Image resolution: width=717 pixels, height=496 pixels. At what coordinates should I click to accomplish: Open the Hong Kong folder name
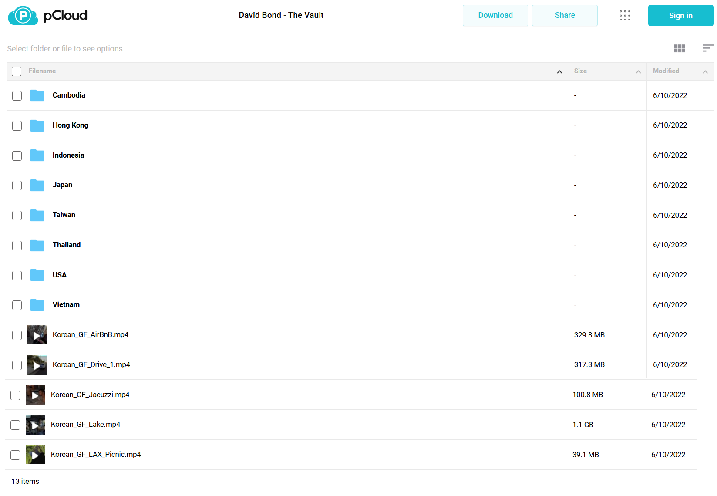(x=71, y=125)
